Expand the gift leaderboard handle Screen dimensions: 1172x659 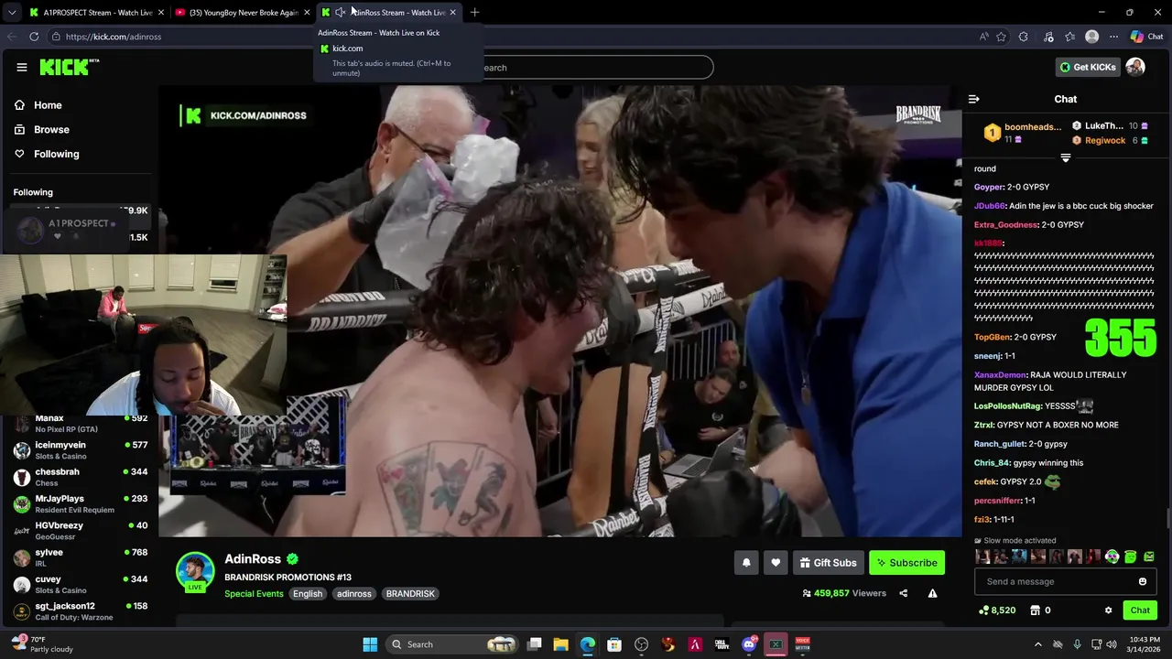(1065, 158)
